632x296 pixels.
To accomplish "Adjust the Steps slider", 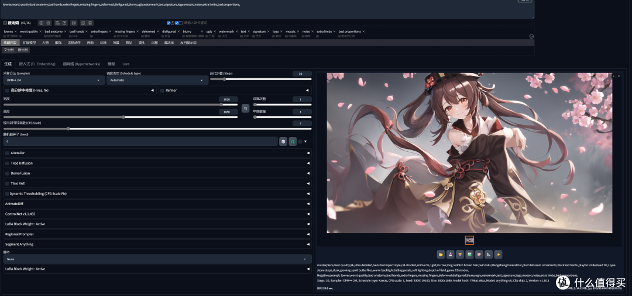I will (x=261, y=79).
